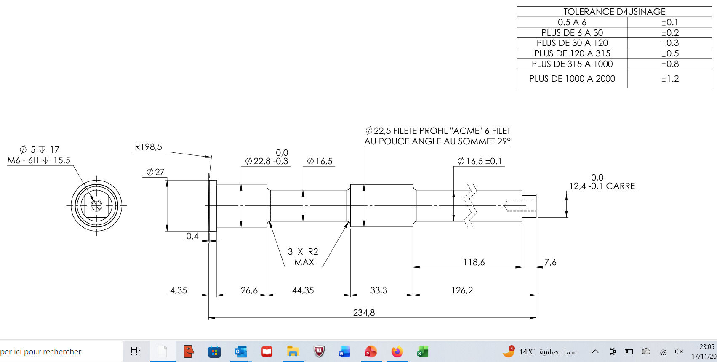The image size is (717, 362).
Task: Open File Explorer from taskbar
Action: [293, 351]
